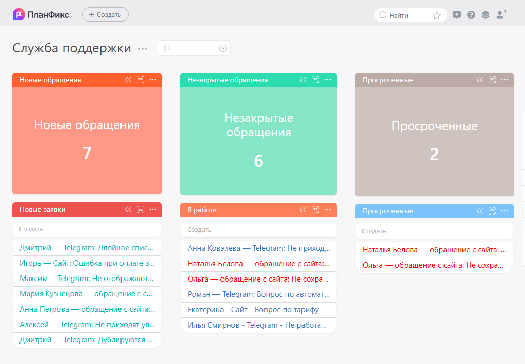Open the user profile icon
Viewport: 525px width, 364px height.
[x=500, y=15]
